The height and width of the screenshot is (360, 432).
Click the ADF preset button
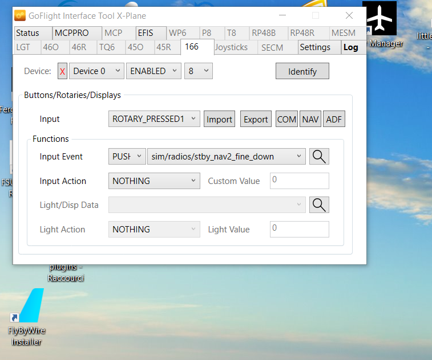point(334,119)
